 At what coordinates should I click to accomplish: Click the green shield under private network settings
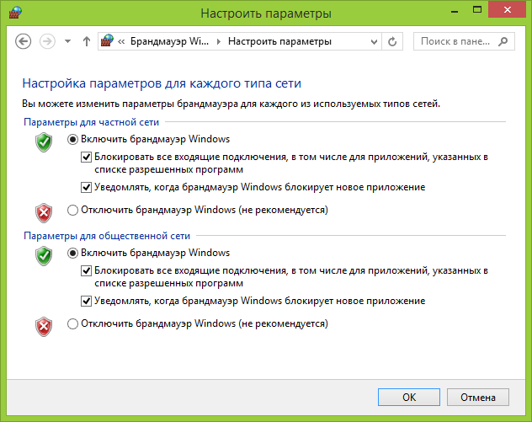point(44,142)
